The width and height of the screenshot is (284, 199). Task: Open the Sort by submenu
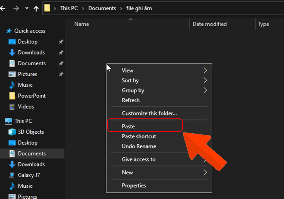coord(159,81)
